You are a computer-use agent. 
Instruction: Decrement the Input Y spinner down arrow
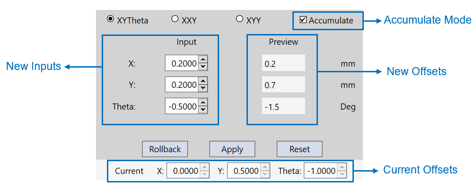(203, 88)
